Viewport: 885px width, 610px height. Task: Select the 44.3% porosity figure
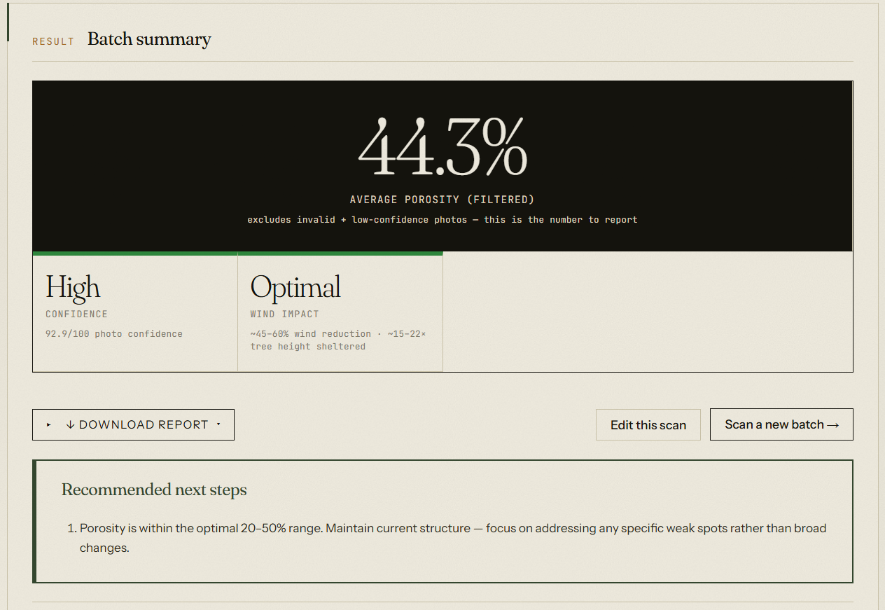click(x=442, y=148)
